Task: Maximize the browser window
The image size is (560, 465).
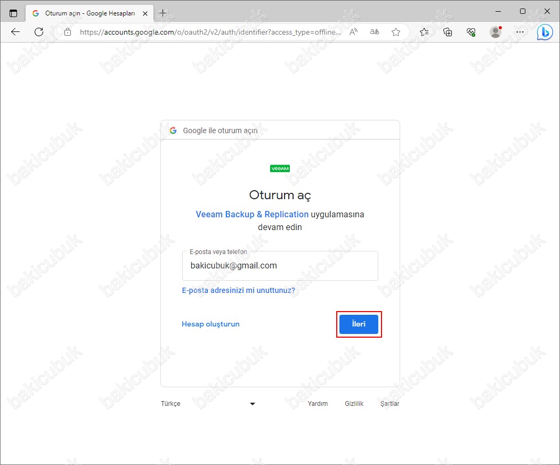Action: [523, 11]
